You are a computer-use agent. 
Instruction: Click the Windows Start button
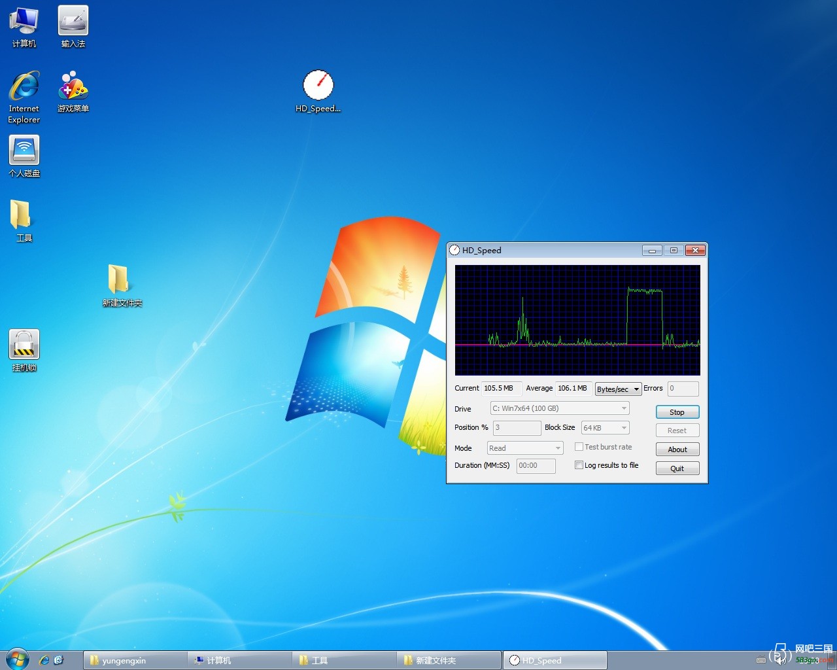pos(17,659)
